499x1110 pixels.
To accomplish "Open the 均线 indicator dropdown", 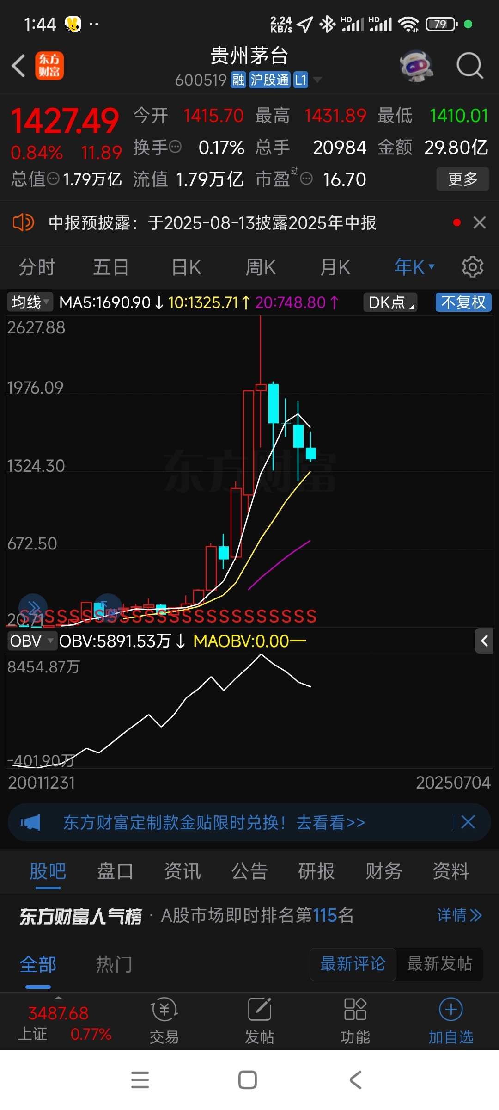I will click(30, 302).
